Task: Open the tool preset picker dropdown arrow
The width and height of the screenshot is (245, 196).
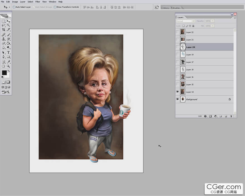Action: [x=9, y=7]
